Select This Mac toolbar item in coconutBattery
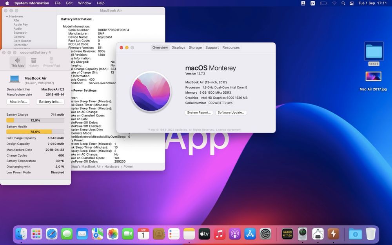Viewport: 392px width, 245px height. click(18, 62)
